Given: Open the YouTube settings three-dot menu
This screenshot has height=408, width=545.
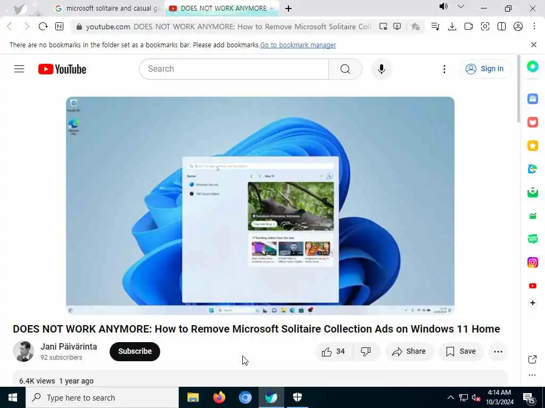Looking at the screenshot, I should coord(444,69).
